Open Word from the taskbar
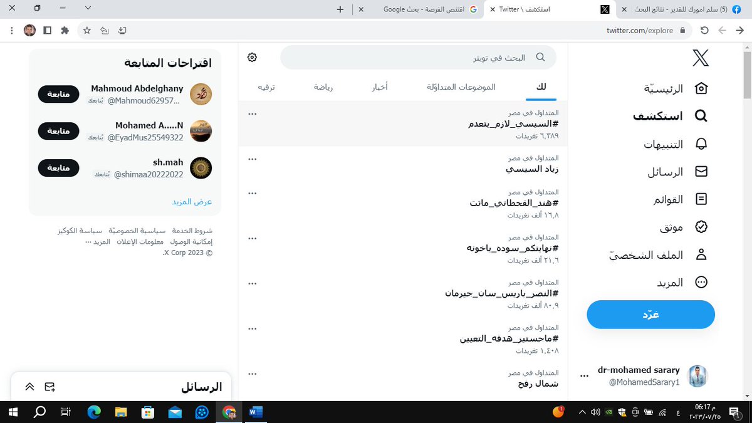Viewport: 752px width, 423px height. (255, 412)
